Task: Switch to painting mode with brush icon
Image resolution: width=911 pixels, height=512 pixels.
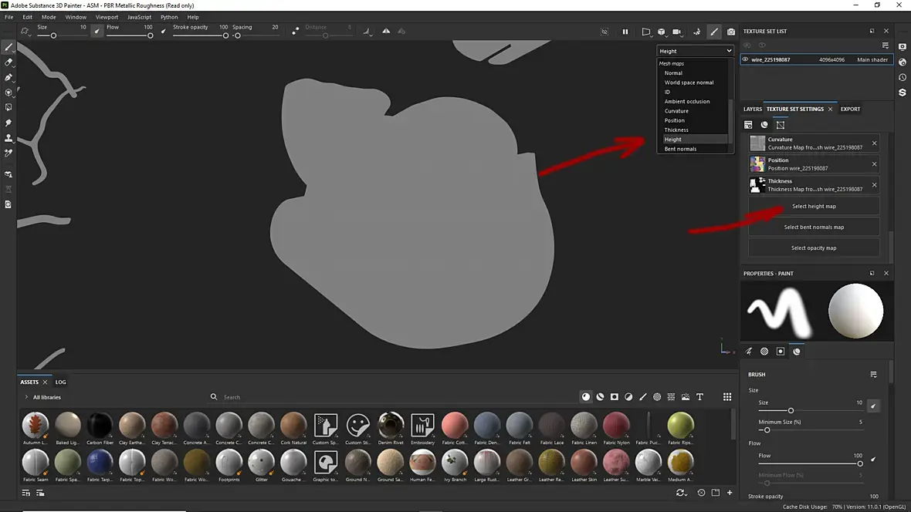Action: (x=714, y=32)
